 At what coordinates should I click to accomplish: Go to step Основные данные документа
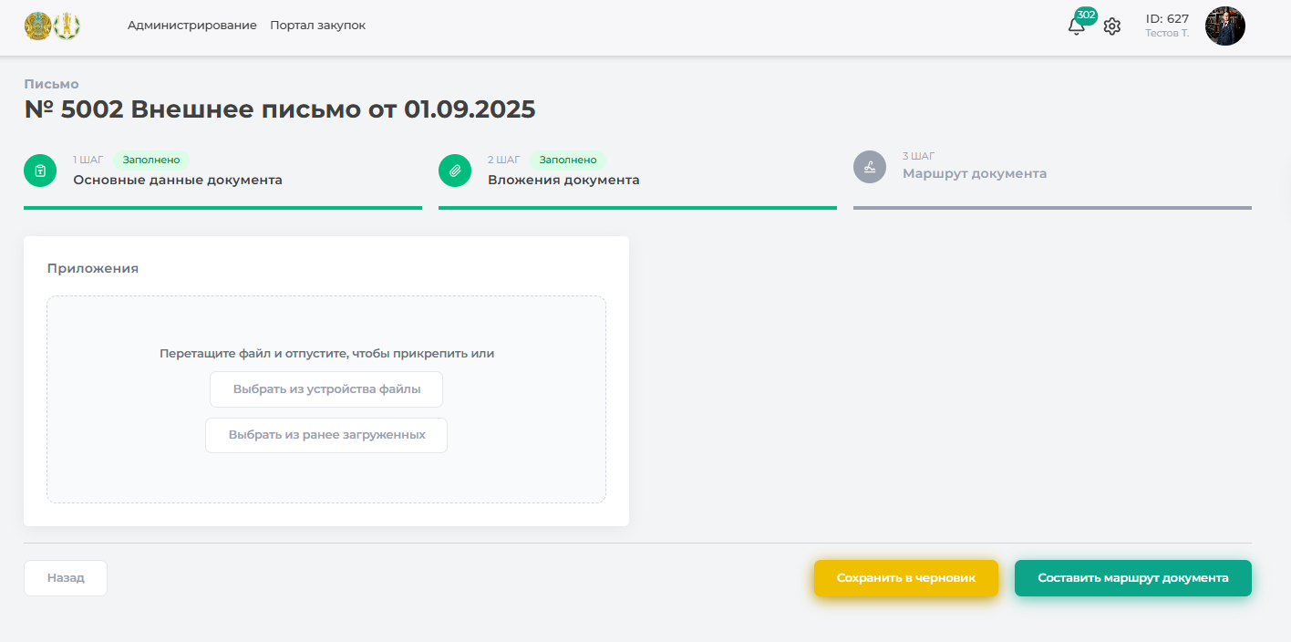(178, 180)
